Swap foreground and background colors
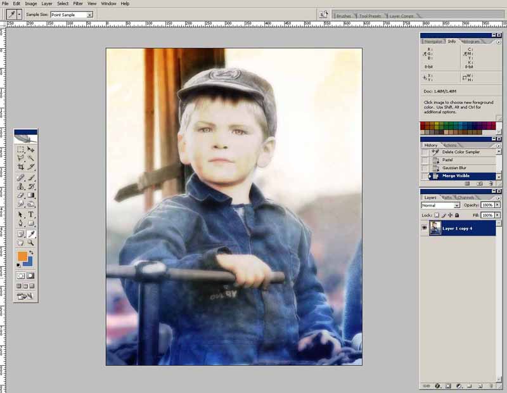This screenshot has width=507, height=393. click(x=31, y=252)
